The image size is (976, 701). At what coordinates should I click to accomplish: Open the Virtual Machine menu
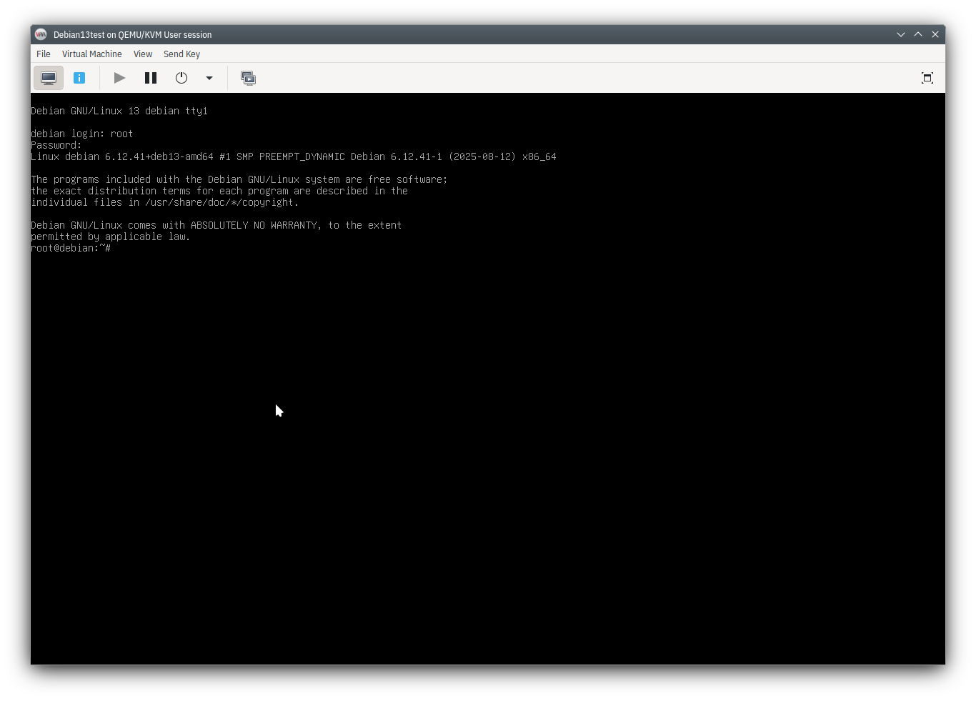click(x=92, y=54)
